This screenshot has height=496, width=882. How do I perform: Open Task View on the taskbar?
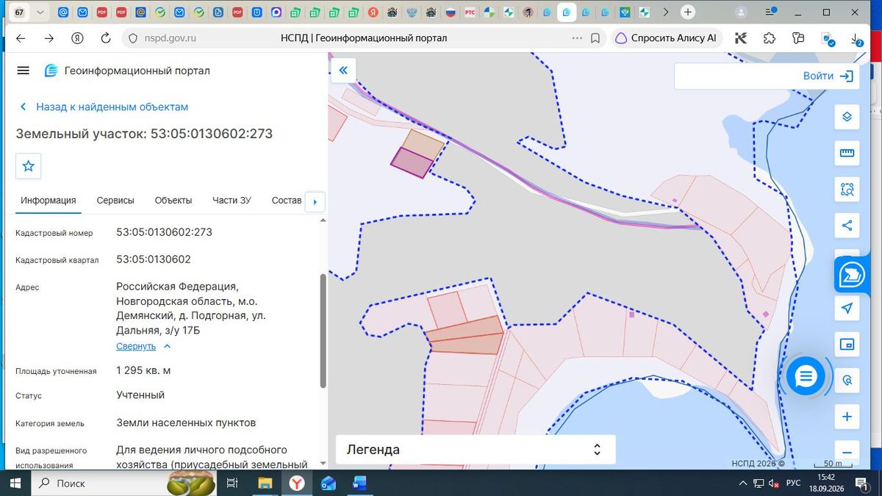[x=232, y=484]
